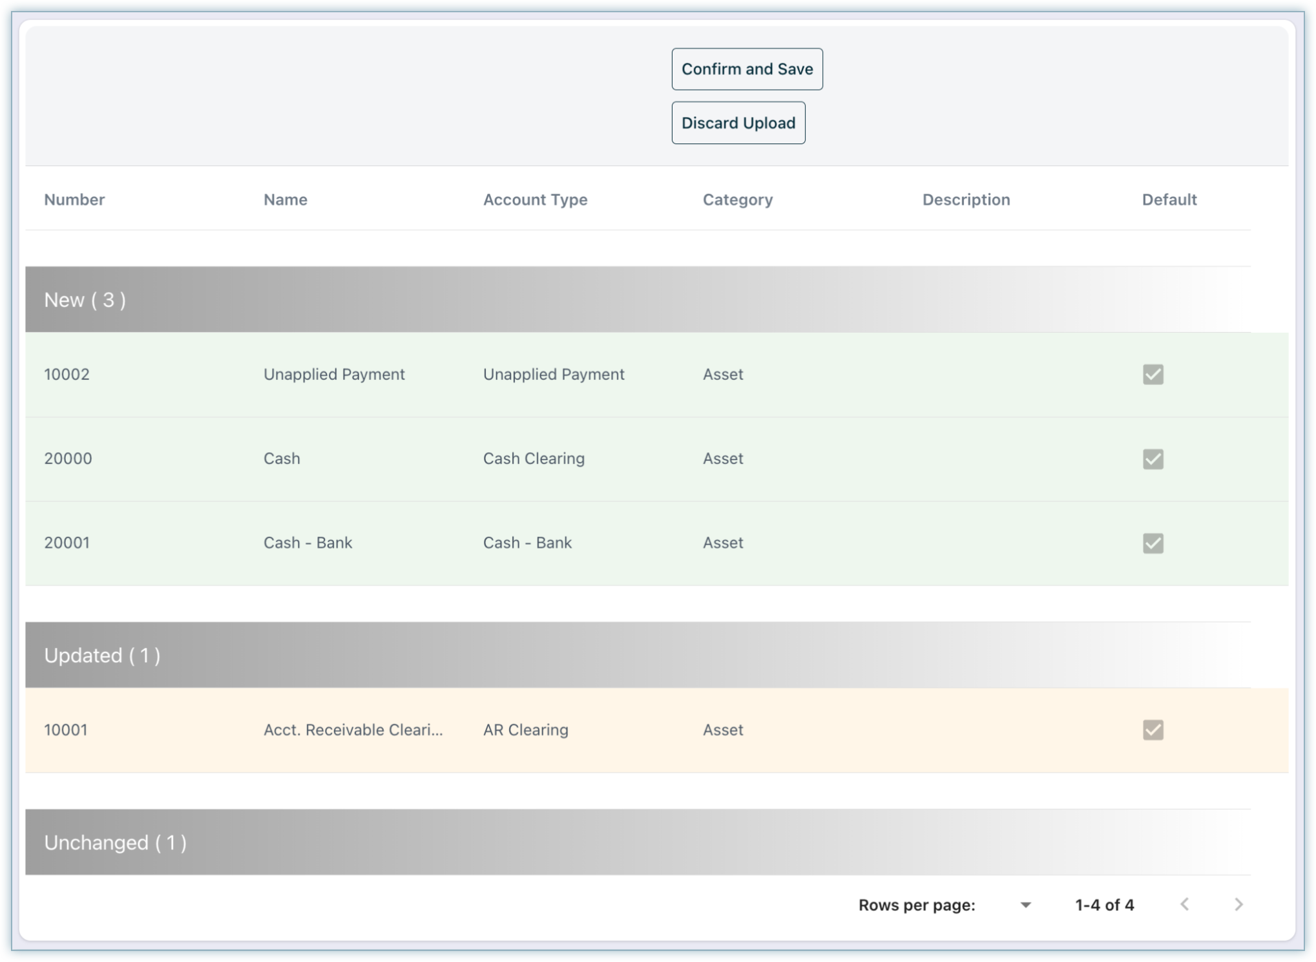
Task: Select the Acct. Receivable Cleari... row
Action: point(353,730)
